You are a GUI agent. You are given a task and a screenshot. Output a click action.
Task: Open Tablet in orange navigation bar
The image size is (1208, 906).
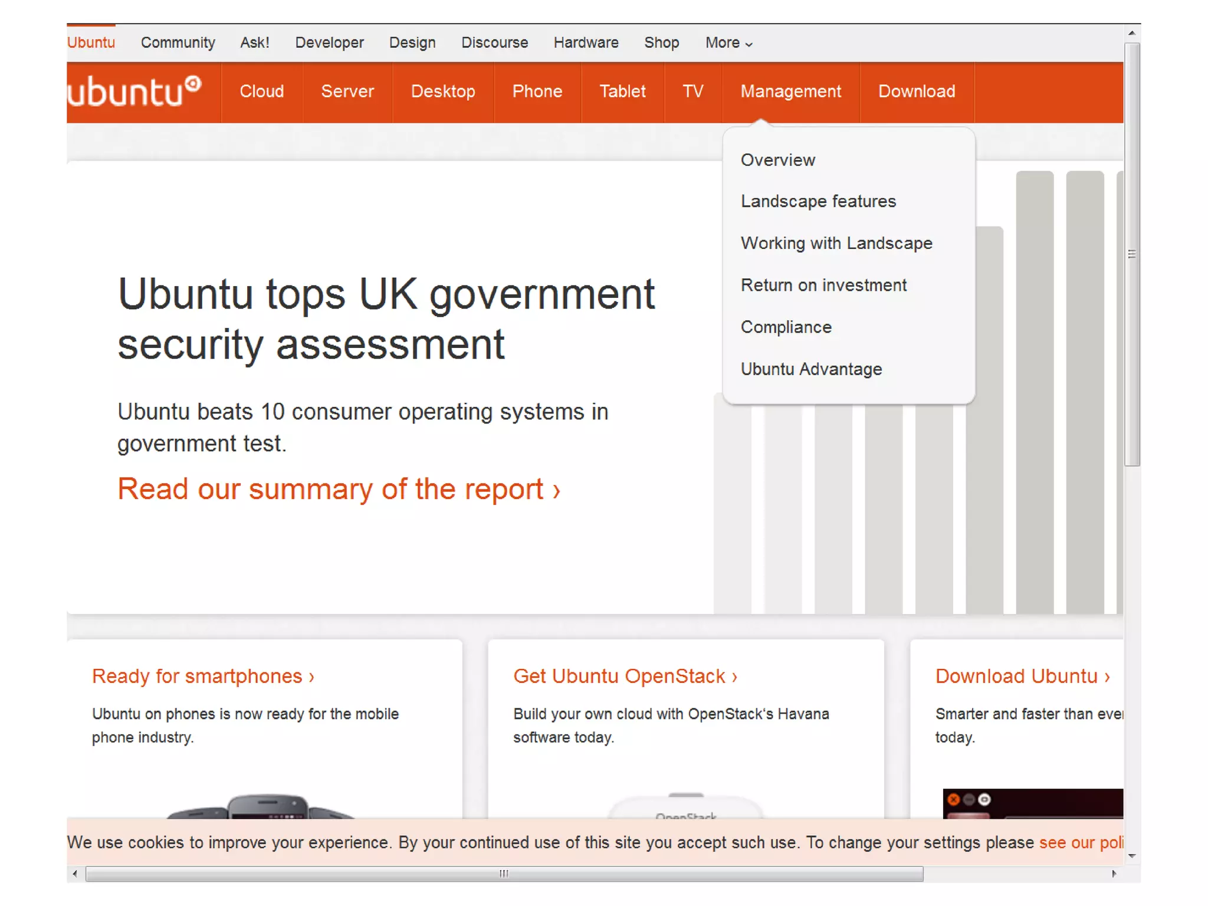coord(622,91)
